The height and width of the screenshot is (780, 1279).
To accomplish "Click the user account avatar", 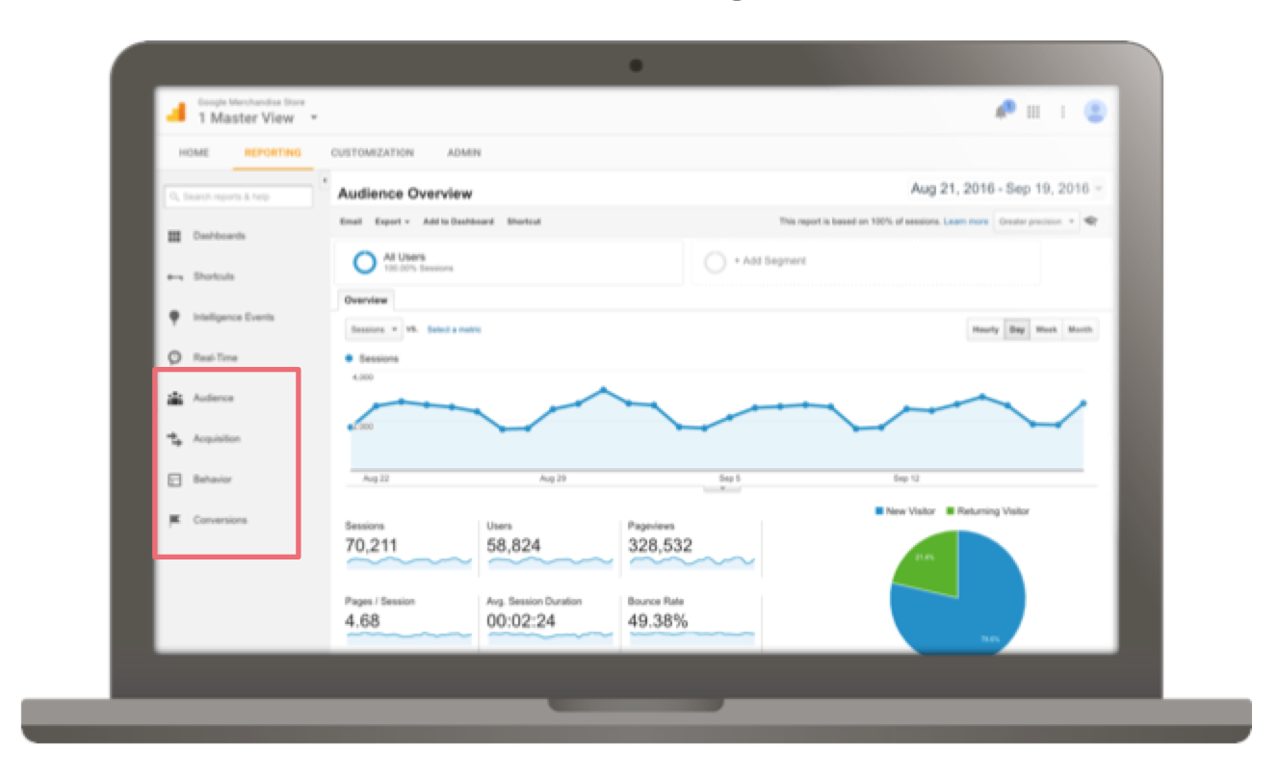I will click(1095, 112).
